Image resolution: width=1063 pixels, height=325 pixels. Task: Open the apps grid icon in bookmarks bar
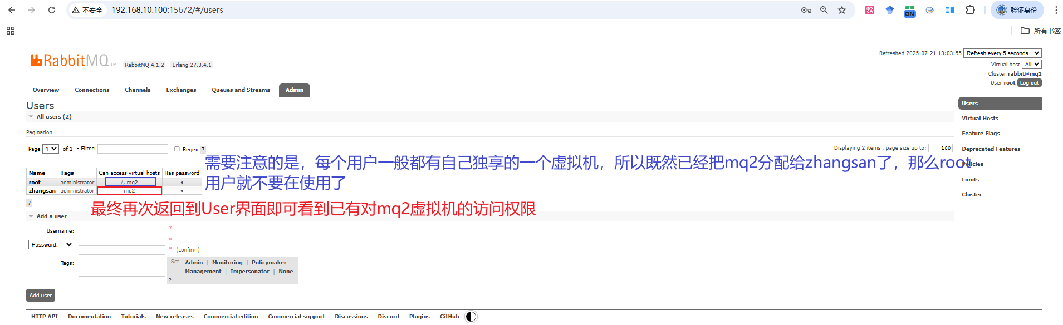(x=11, y=31)
